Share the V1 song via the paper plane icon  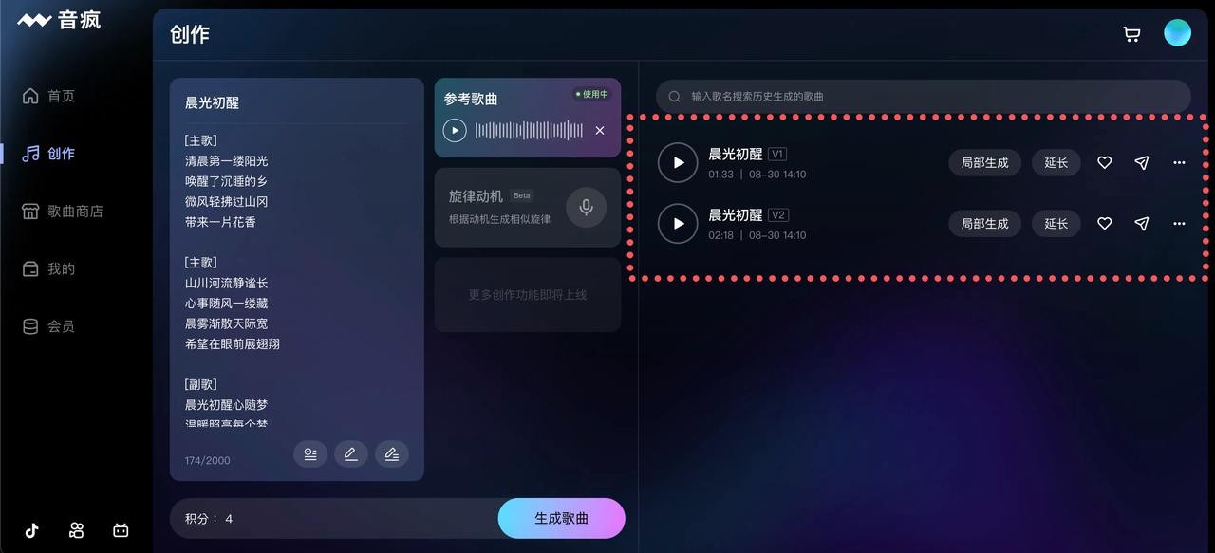(x=1142, y=163)
